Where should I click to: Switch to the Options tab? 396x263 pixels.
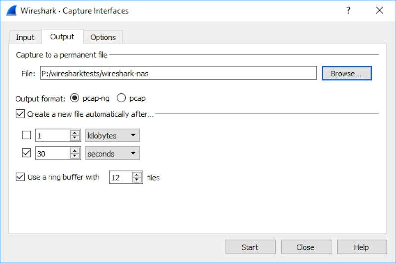tap(103, 37)
